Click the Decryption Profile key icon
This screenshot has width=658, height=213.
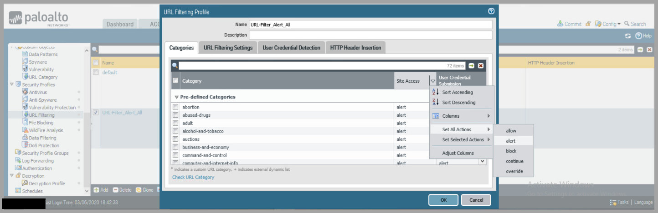pyautogui.click(x=26, y=183)
